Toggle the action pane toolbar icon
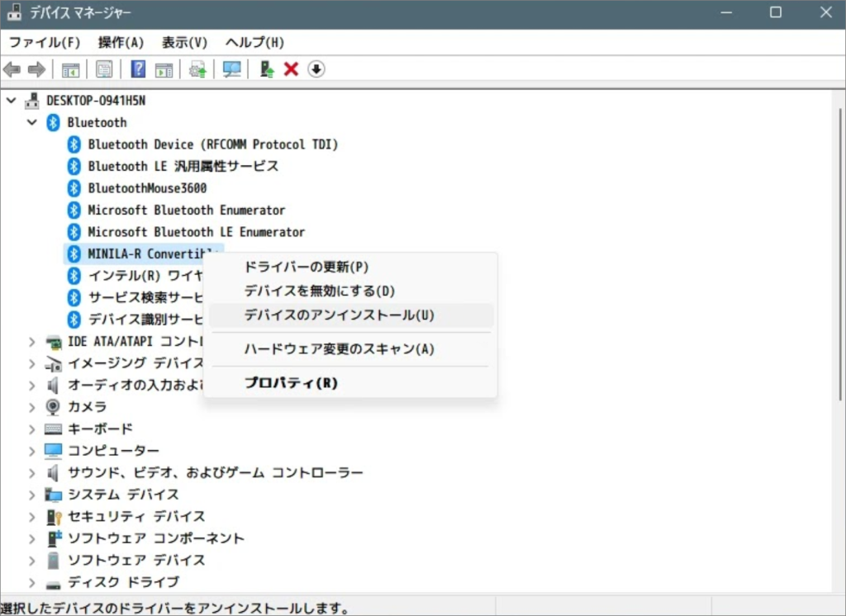This screenshot has height=616, width=846. 164,69
